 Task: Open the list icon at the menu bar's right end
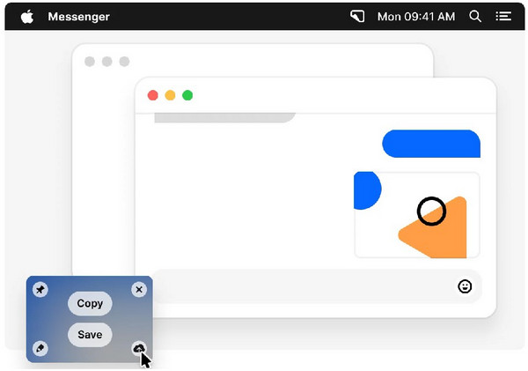(x=503, y=16)
